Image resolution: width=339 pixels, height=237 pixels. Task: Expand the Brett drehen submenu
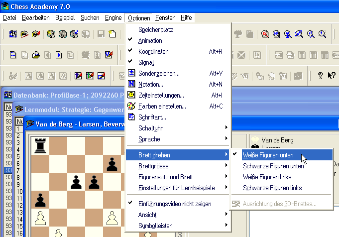click(x=178, y=155)
